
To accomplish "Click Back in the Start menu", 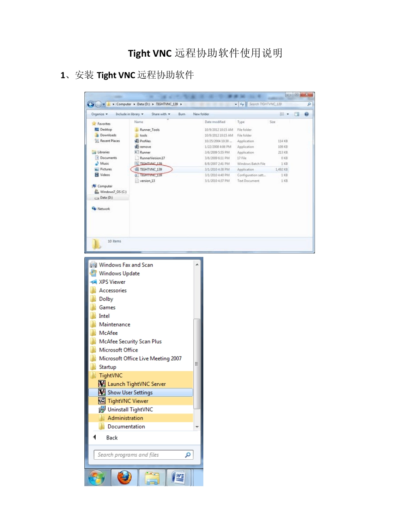I will [x=112, y=438].
